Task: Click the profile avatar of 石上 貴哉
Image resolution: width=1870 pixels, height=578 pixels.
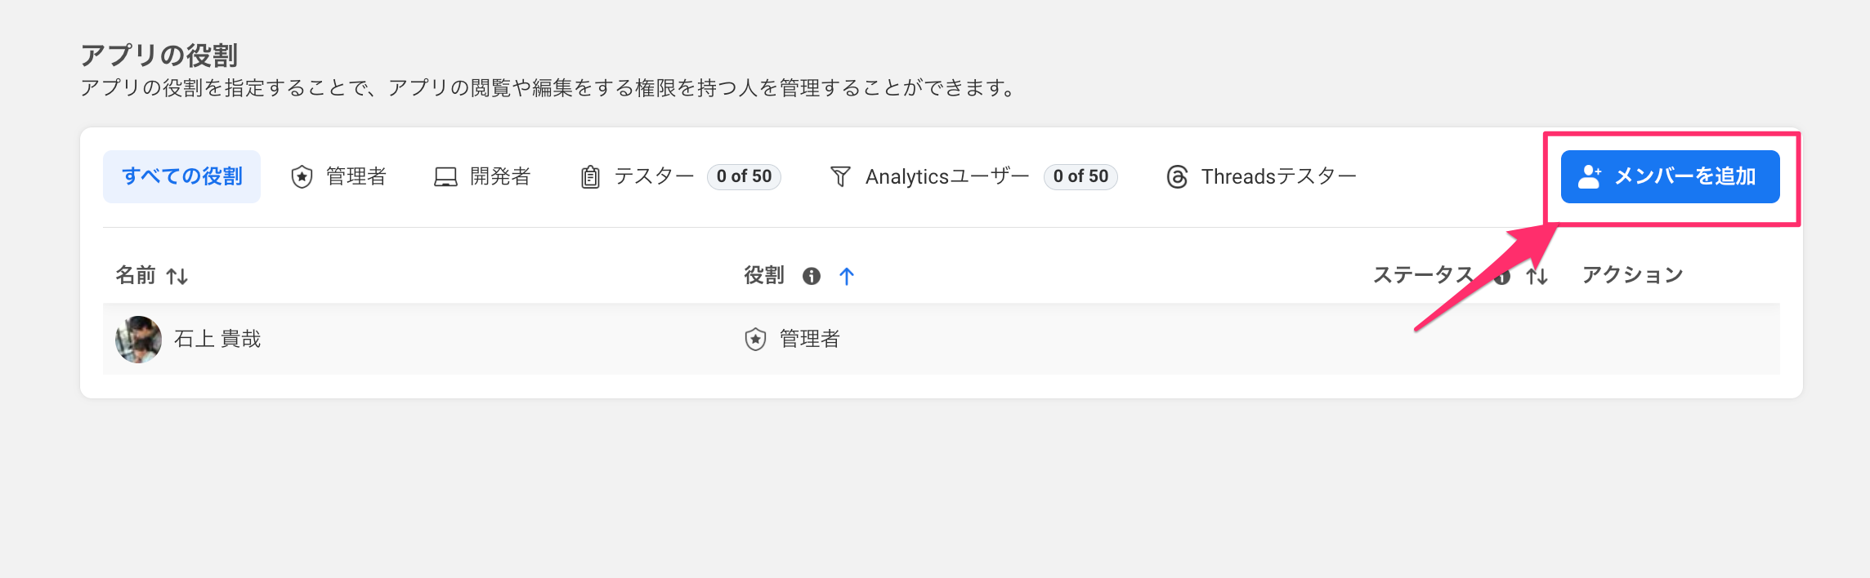Action: (x=138, y=339)
